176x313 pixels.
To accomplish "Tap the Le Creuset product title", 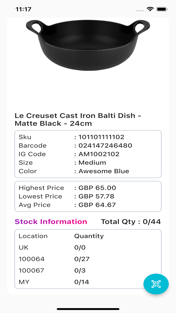I will [x=78, y=120].
